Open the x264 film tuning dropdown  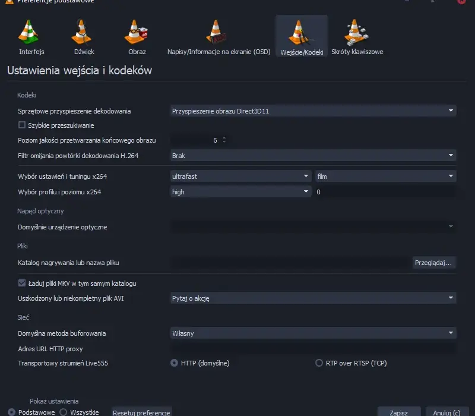point(385,176)
